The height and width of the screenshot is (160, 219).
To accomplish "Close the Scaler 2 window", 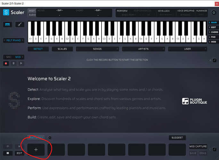I will [217, 4].
